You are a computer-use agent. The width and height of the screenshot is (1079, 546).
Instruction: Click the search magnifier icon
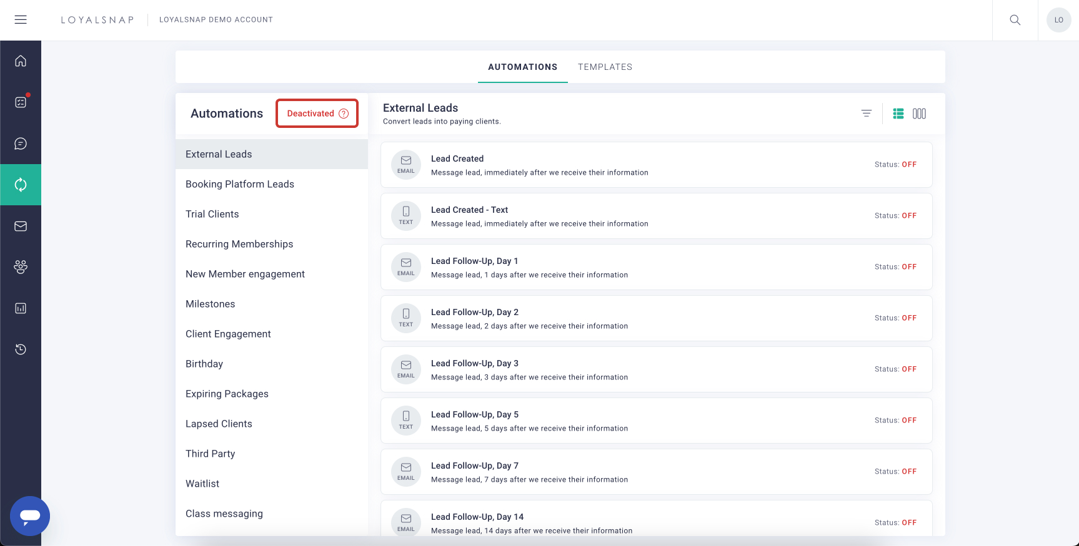click(1015, 20)
